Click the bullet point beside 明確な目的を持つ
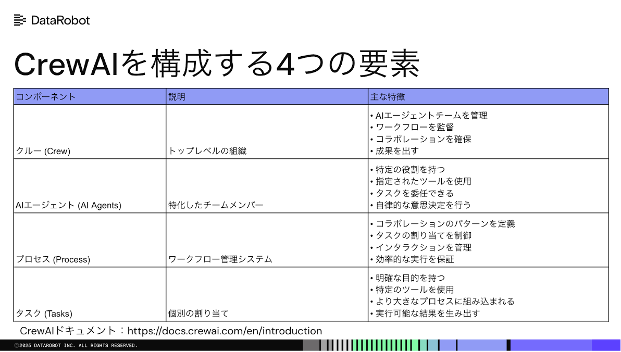This screenshot has width=621, height=352. pyautogui.click(x=371, y=278)
